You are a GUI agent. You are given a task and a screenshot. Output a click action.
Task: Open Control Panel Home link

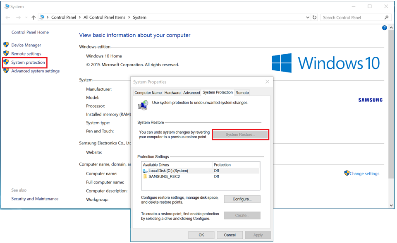30,32
